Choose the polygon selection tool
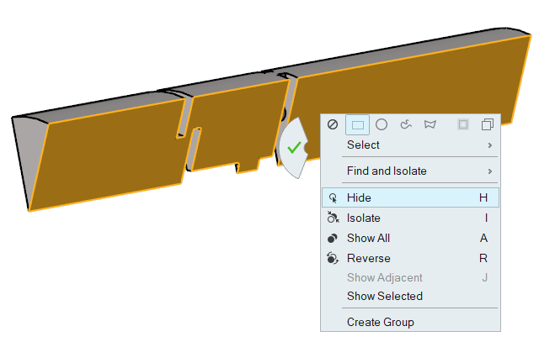The width and height of the screenshot is (539, 342). pos(430,124)
